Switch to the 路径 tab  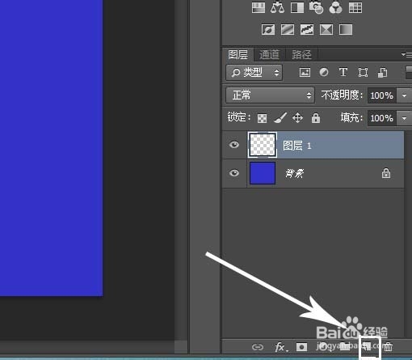click(x=301, y=55)
